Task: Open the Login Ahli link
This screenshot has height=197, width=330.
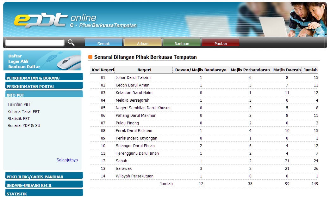Action: coord(18,62)
